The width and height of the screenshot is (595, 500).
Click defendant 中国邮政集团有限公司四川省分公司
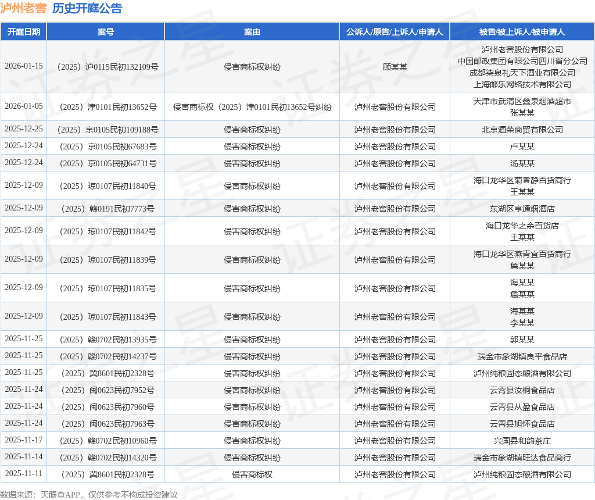[x=522, y=61]
